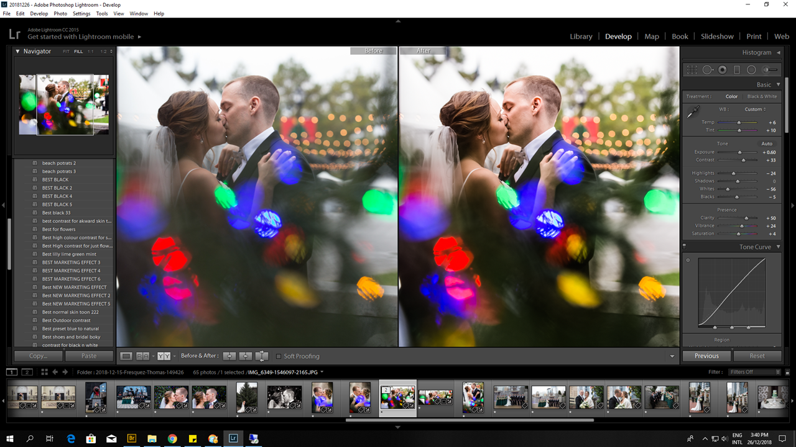Collapse the Navigator panel
Screen dimensions: 796x447
(17, 52)
